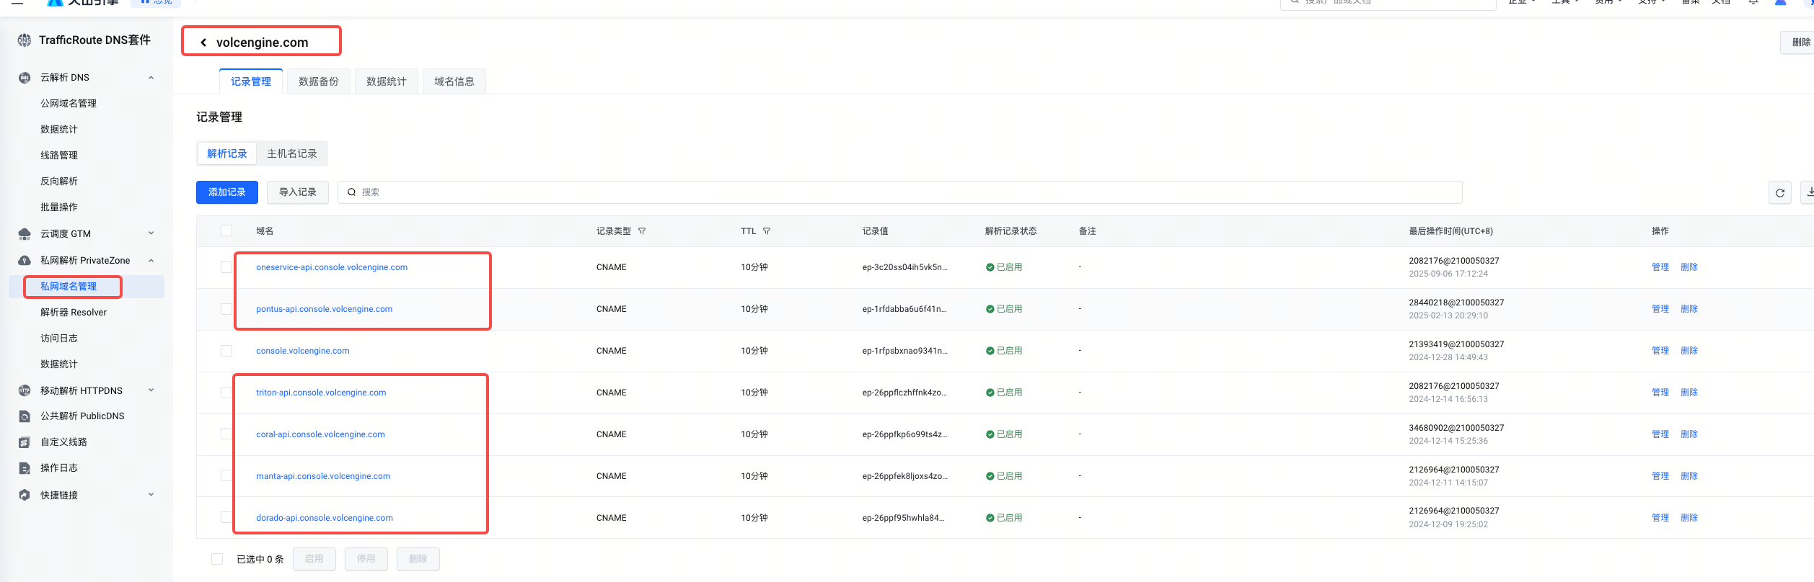Viewport: 1814px width, 582px height.
Task: Expand the 移动解析 HTTPDNS section chevron
Action: pos(151,390)
